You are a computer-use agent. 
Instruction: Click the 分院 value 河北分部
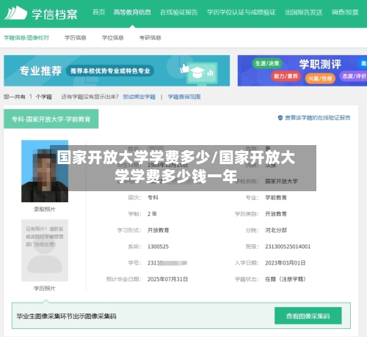(276, 230)
